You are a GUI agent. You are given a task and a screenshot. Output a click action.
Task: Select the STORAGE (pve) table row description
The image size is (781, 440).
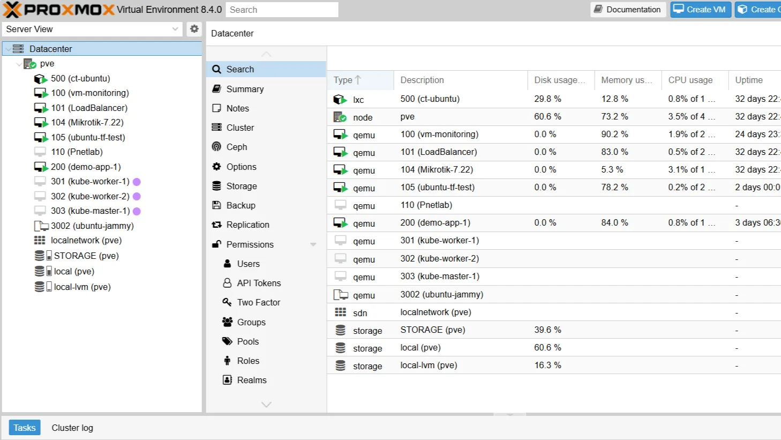coord(432,330)
